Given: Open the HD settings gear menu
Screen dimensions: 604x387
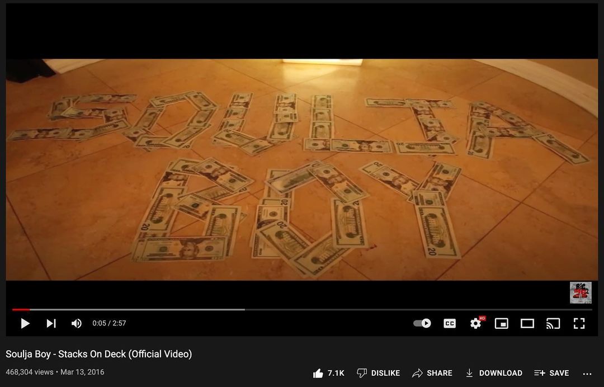Looking at the screenshot, I should tap(476, 323).
